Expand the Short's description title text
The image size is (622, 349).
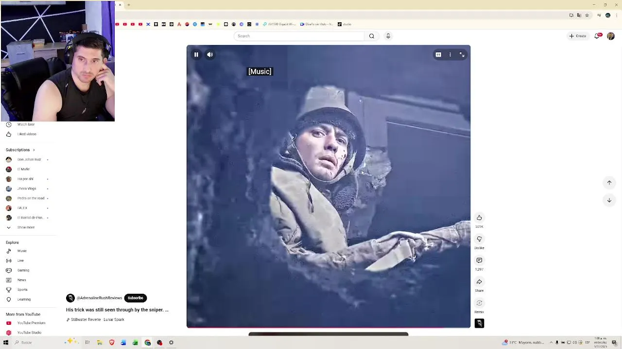click(x=117, y=310)
